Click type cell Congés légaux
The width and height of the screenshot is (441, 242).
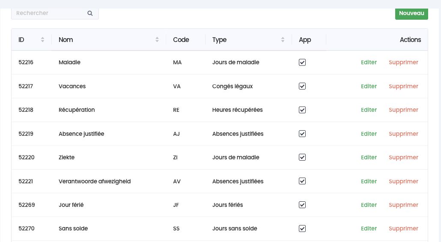click(x=232, y=87)
